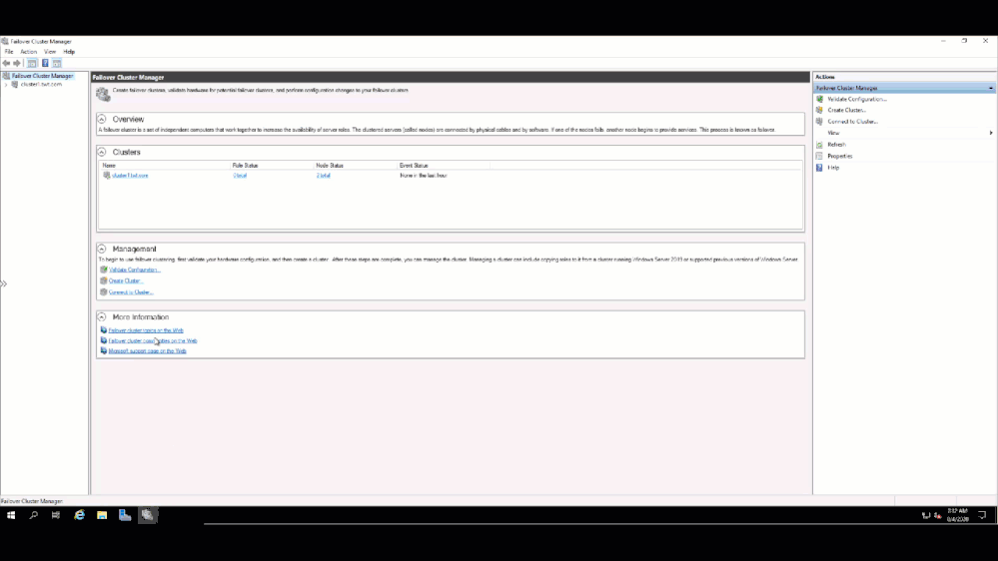This screenshot has height=561, width=998.
Task: Click 'None in the last hour' event status
Action: click(424, 176)
